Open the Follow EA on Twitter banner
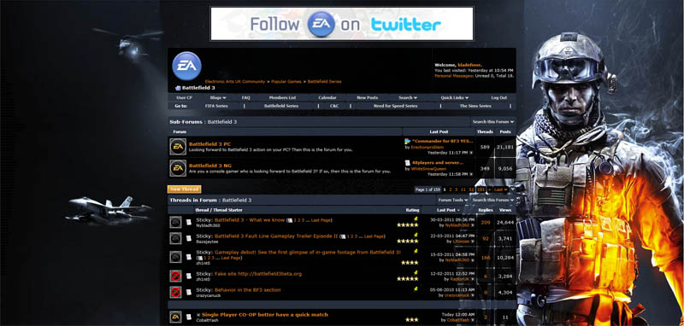 pos(341,24)
